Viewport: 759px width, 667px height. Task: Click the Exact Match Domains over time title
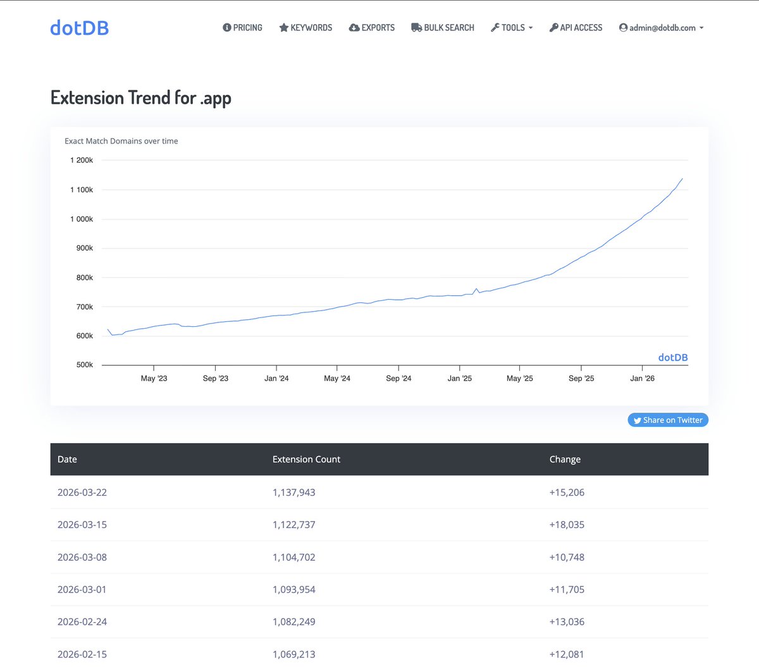point(121,141)
